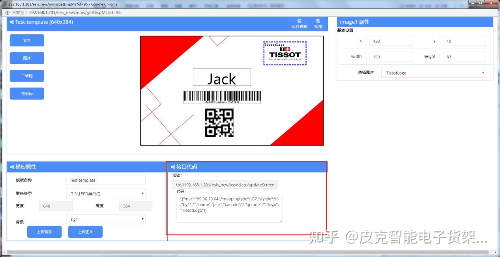Add a 二维码 QR code element

click(x=27, y=76)
